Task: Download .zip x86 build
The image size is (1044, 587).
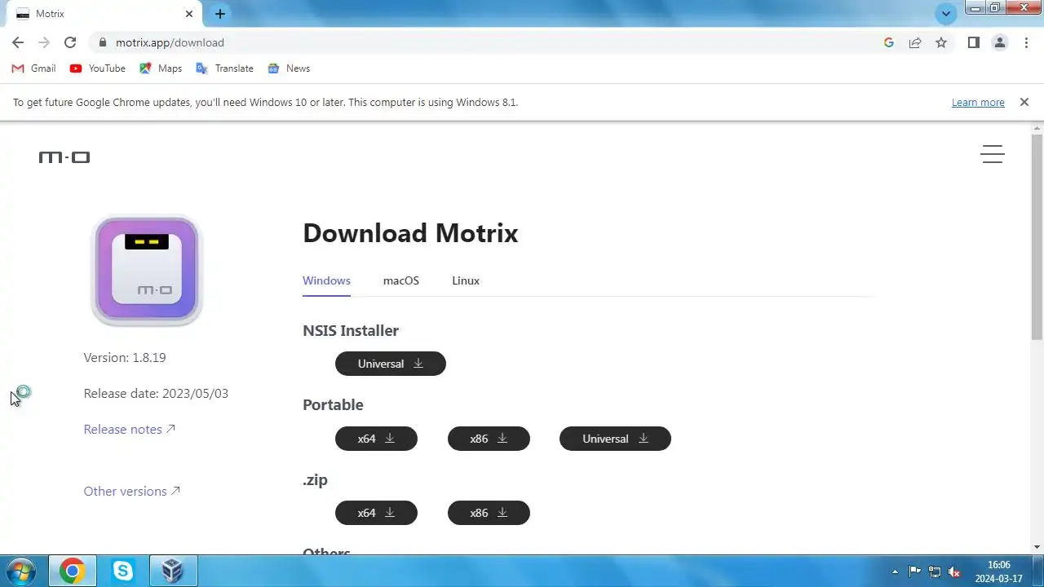Action: tap(489, 513)
